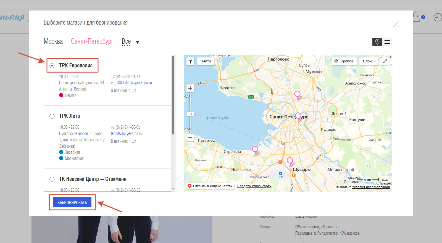Click the ТРК Европолис store name
442x243 pixels.
click(x=76, y=66)
